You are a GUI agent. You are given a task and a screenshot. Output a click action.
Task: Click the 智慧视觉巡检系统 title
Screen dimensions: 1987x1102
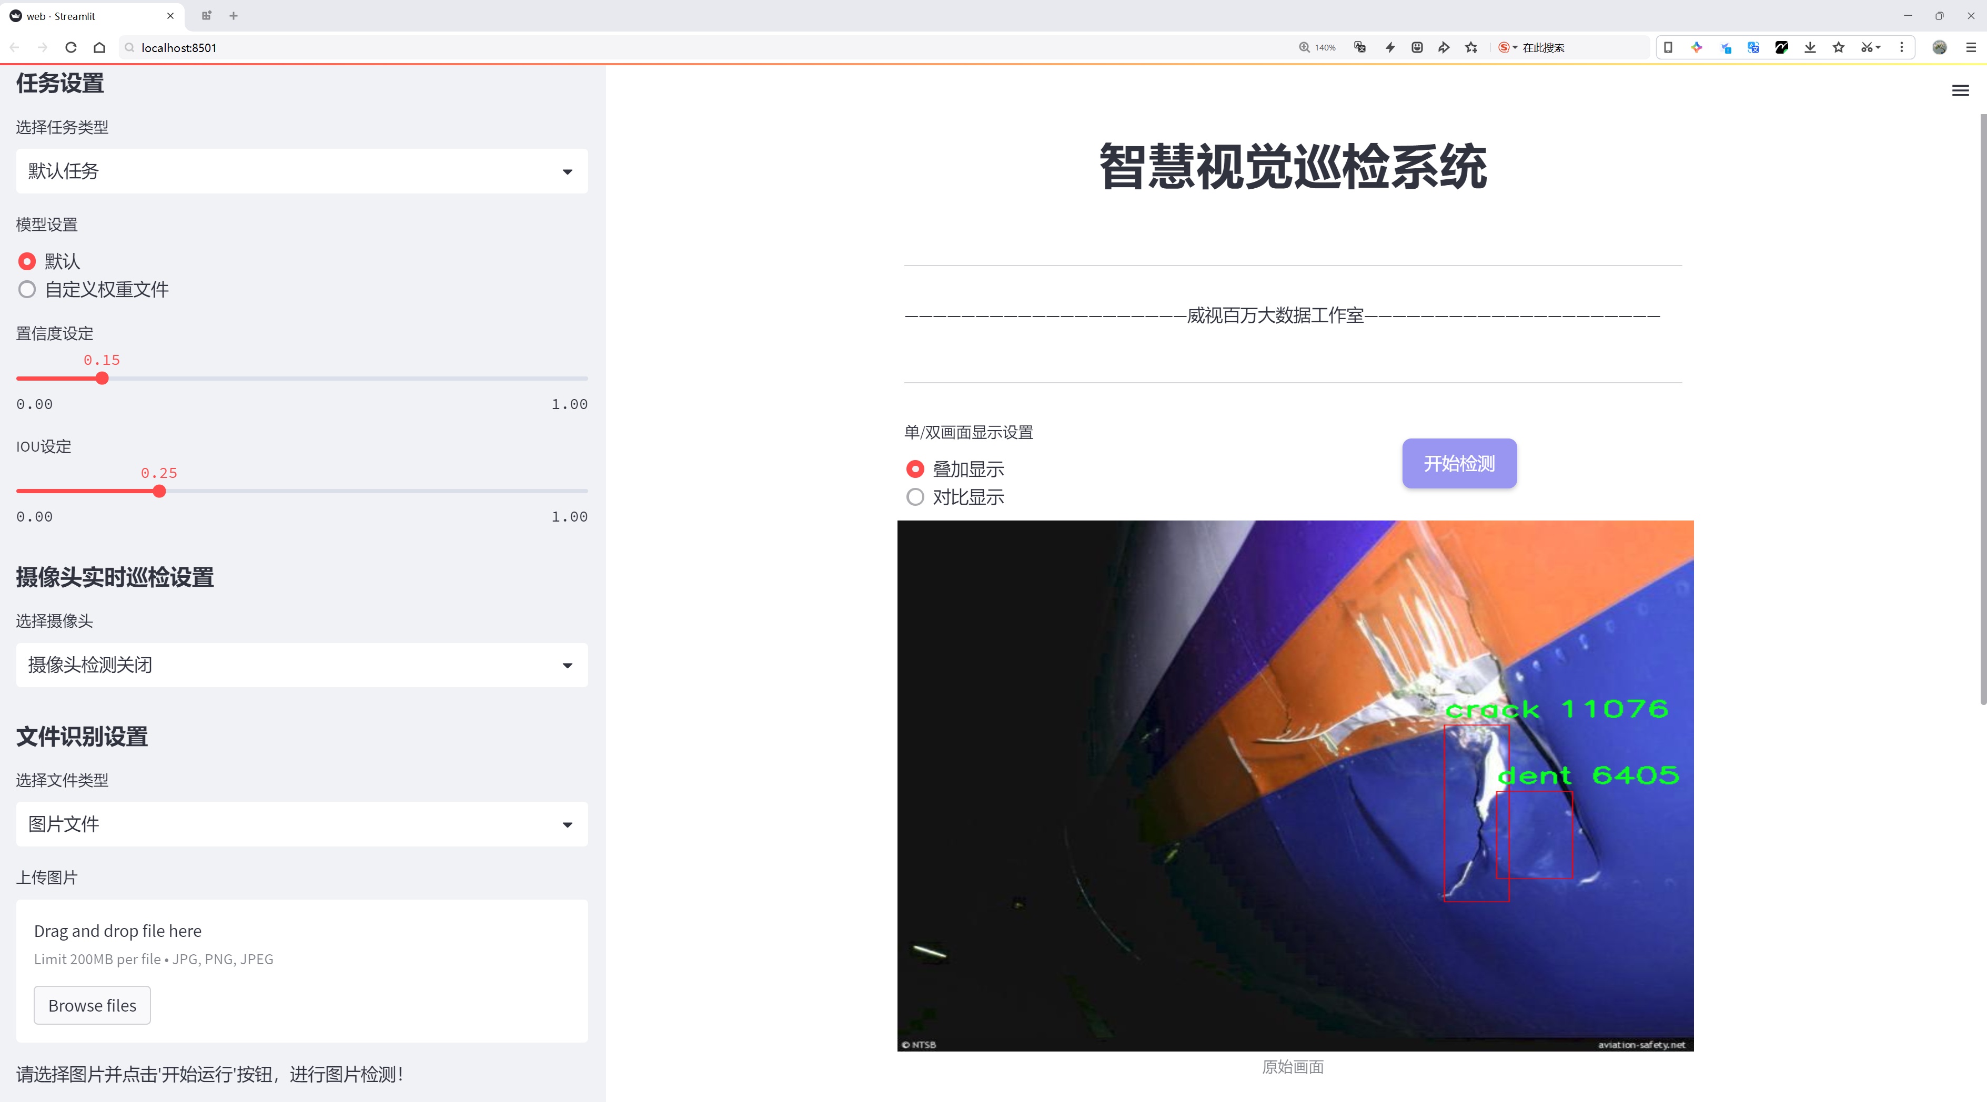point(1293,167)
